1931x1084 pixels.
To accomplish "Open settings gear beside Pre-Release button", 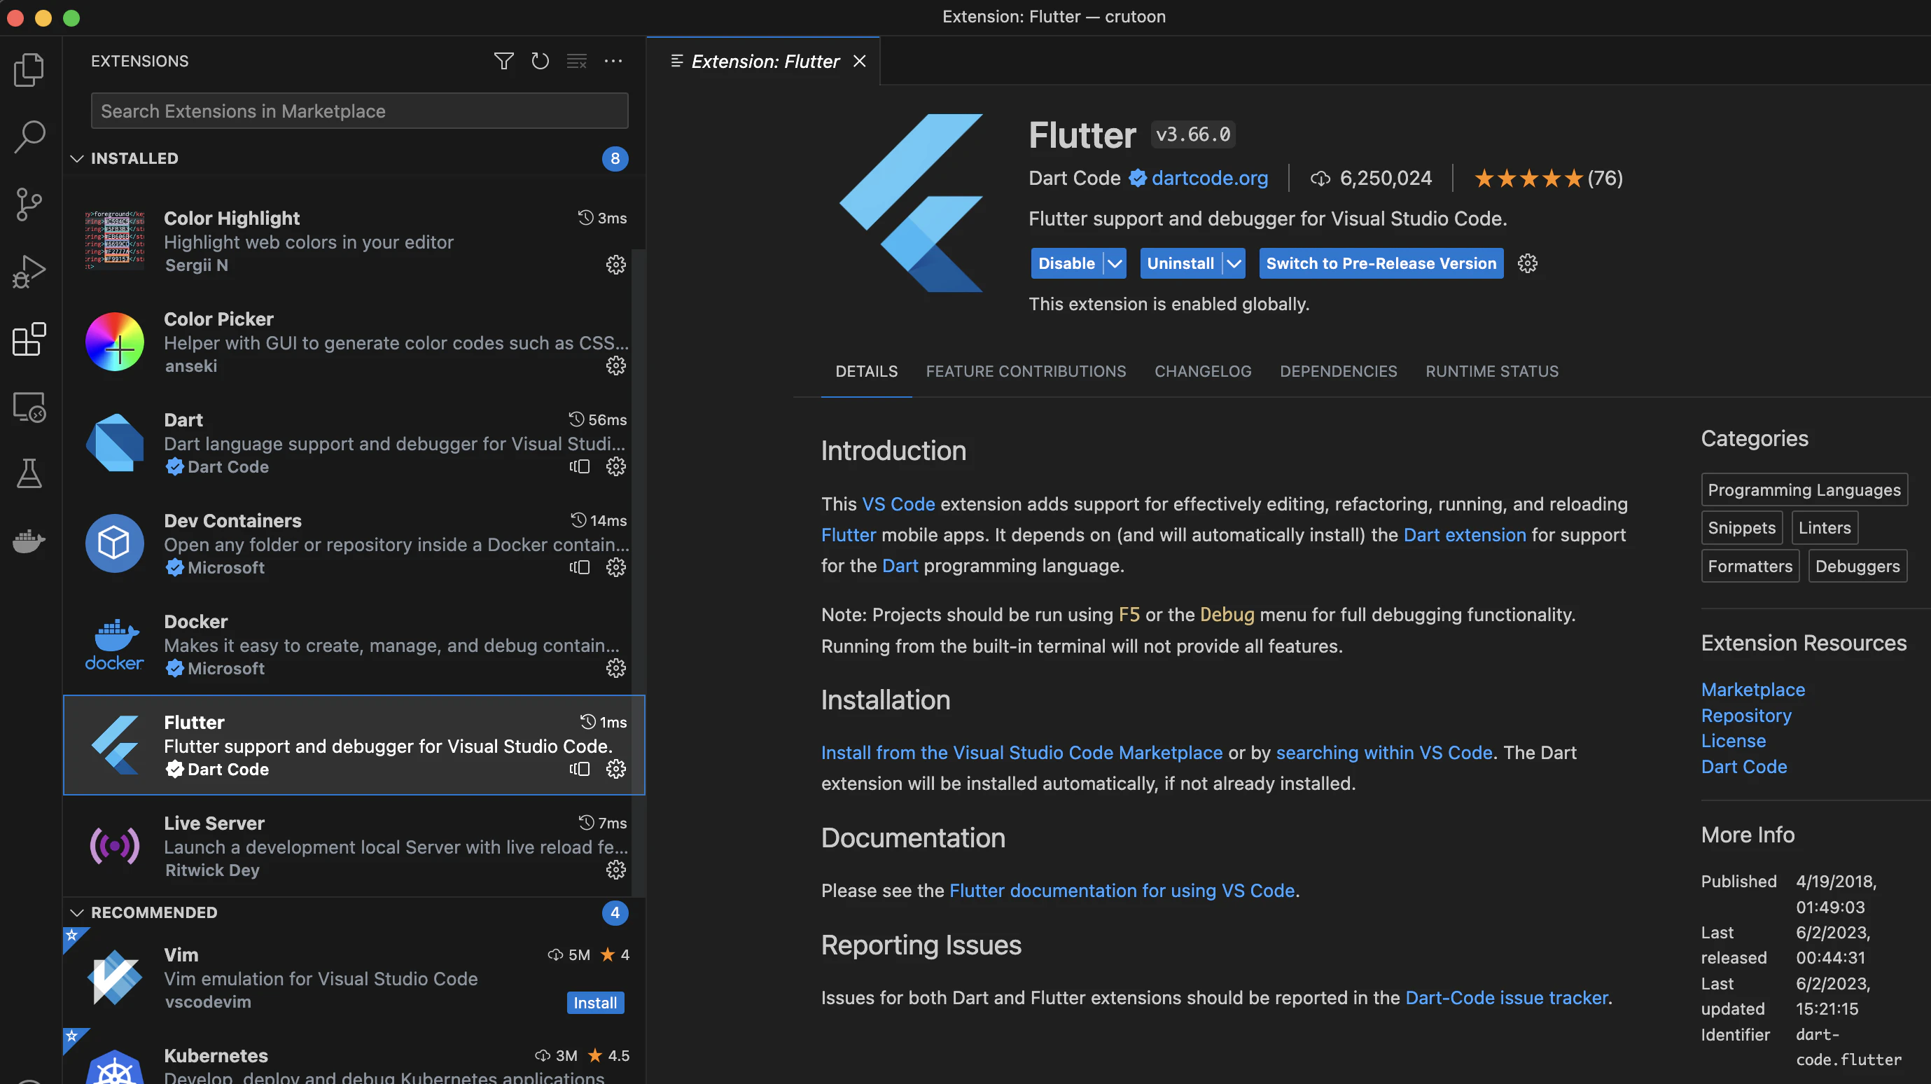I will pyautogui.click(x=1527, y=263).
